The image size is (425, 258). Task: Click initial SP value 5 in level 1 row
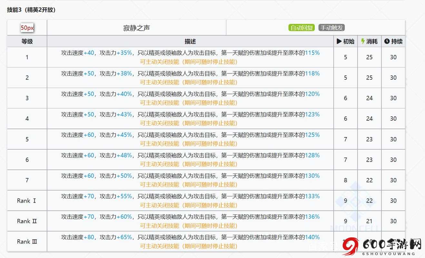click(346, 57)
